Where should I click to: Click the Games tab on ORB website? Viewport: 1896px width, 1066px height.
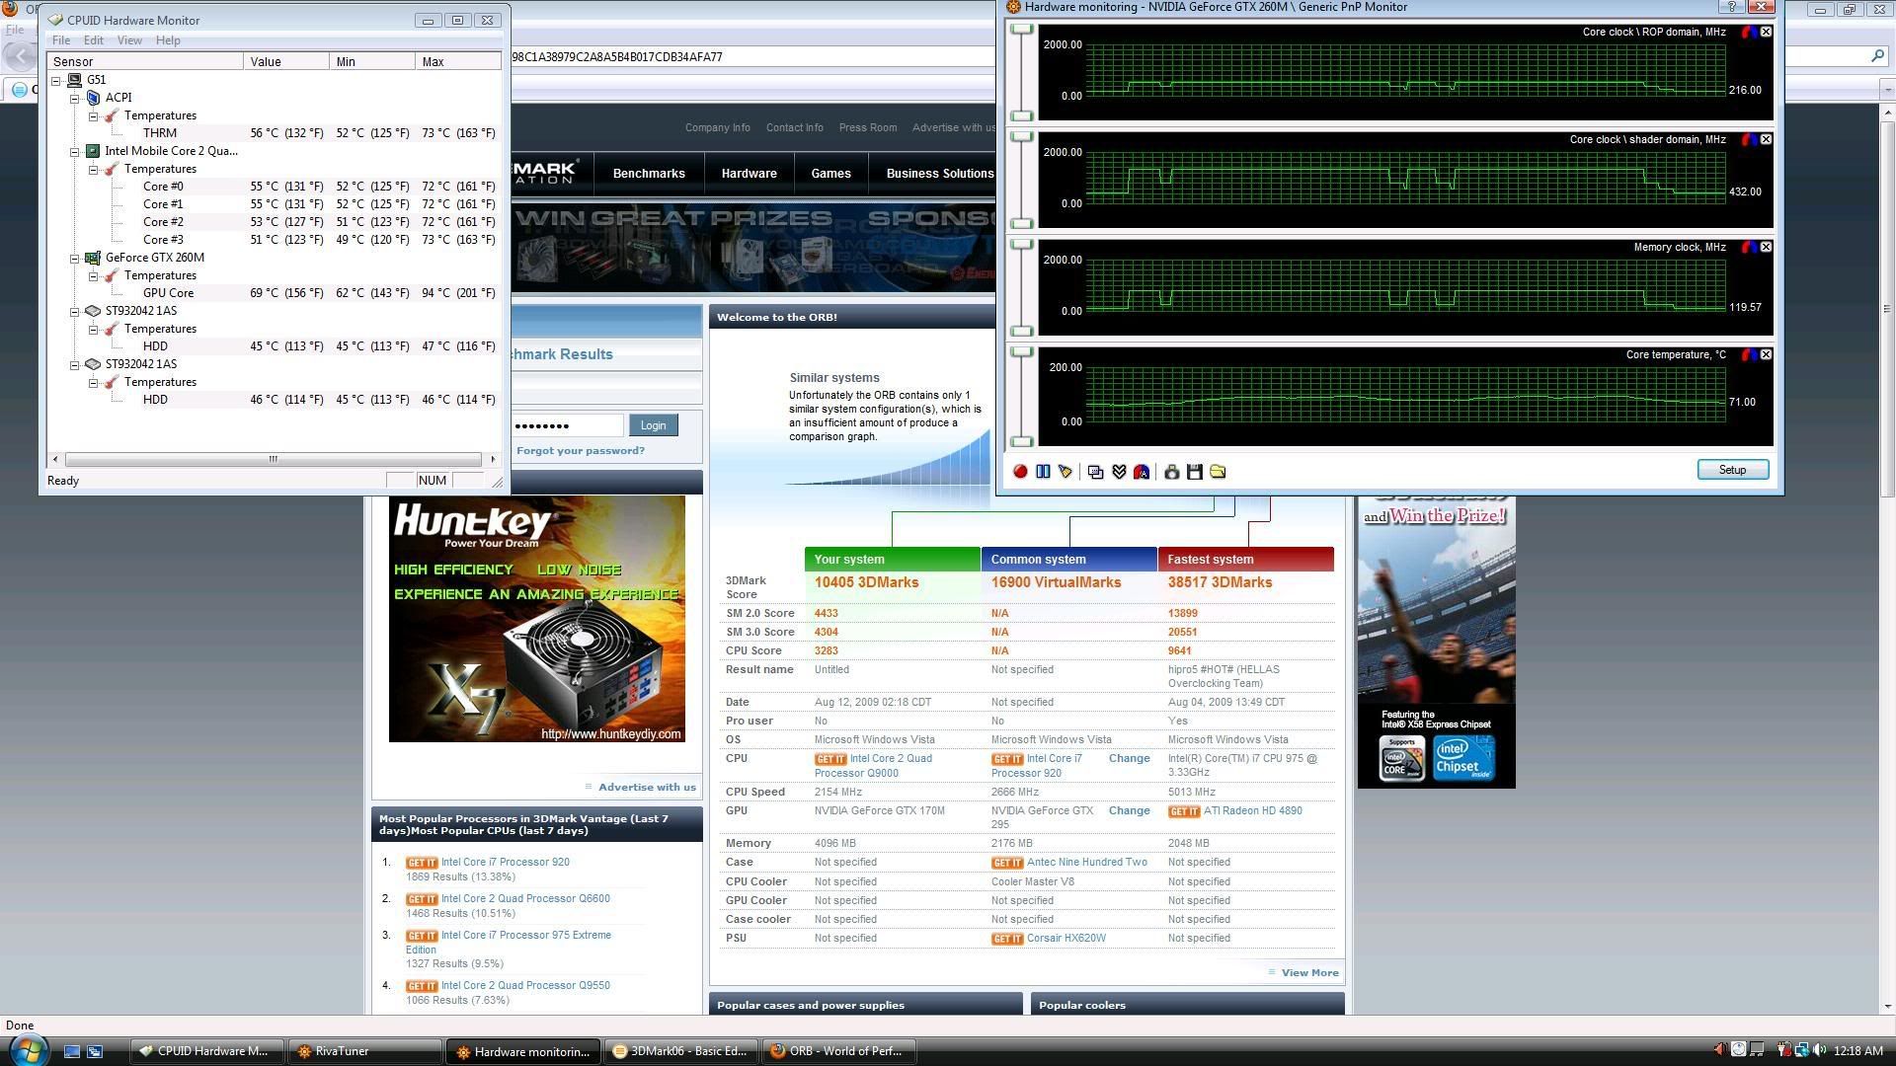click(830, 174)
